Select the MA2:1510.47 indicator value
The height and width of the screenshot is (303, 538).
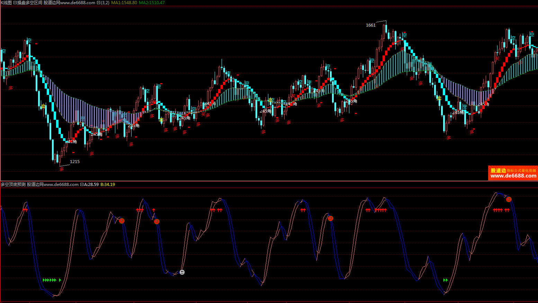[x=152, y=3]
